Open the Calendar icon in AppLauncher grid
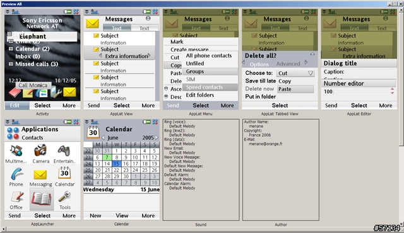Screen dimensions: 404x233 coord(64,173)
